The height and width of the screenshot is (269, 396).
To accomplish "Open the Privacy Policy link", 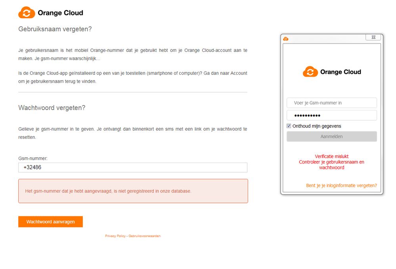I will tap(115, 236).
